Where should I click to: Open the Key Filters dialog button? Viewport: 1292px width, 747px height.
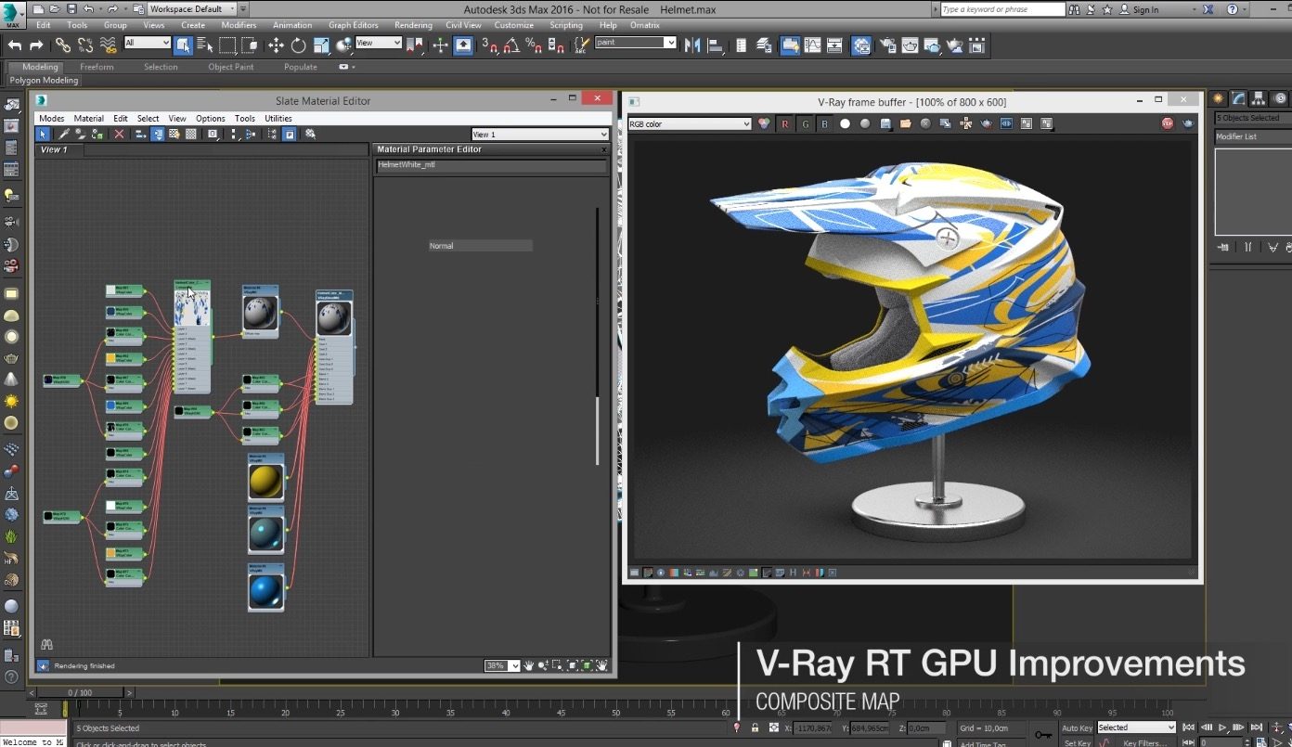click(x=1144, y=742)
